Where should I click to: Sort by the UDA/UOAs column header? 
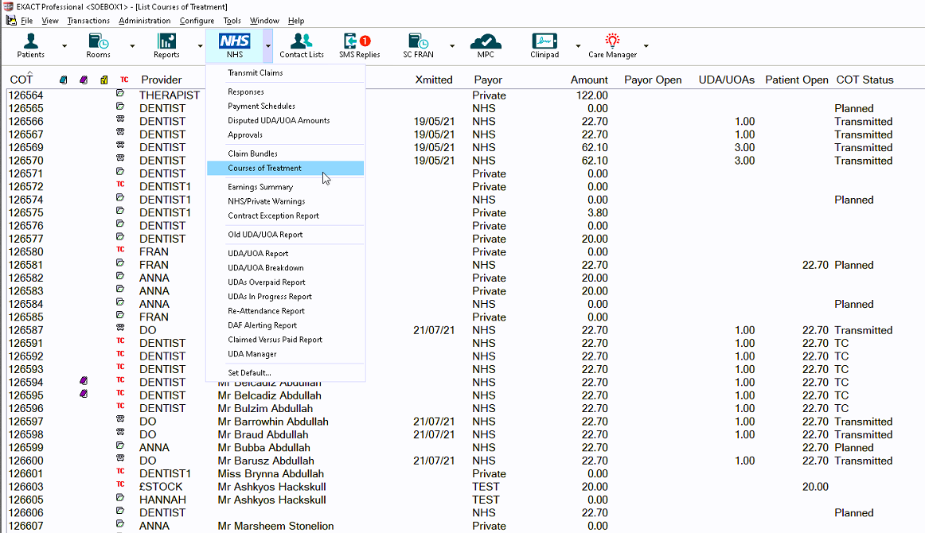pos(726,80)
